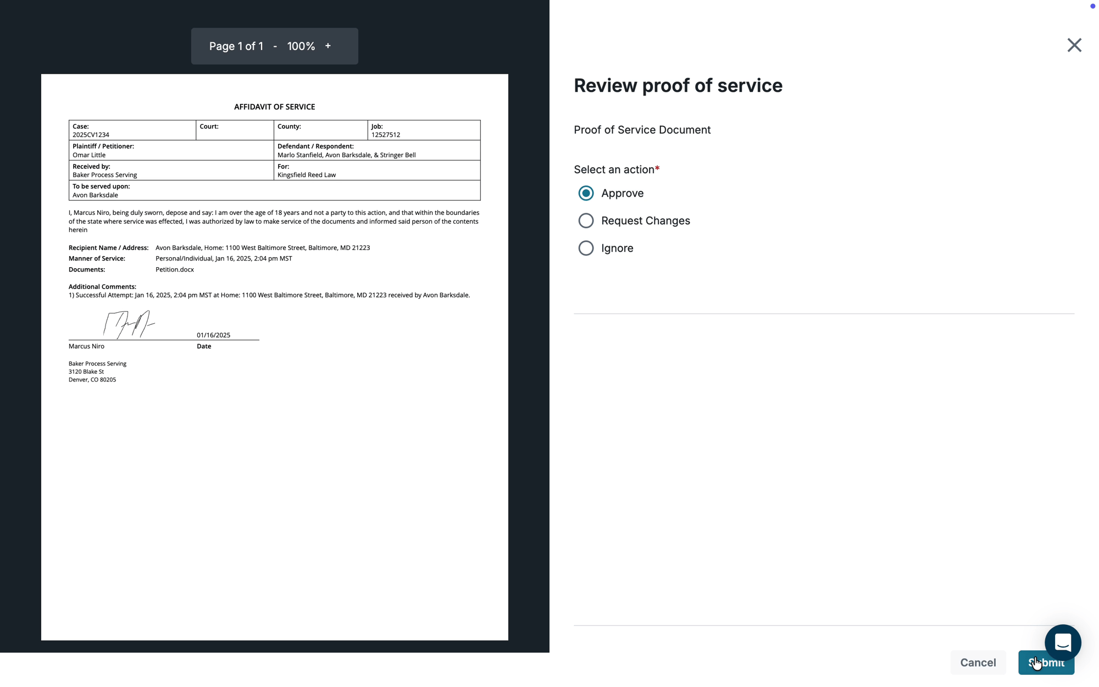Click case number 2025CV1234
This screenshot has width=1099, height=687.
coord(91,135)
